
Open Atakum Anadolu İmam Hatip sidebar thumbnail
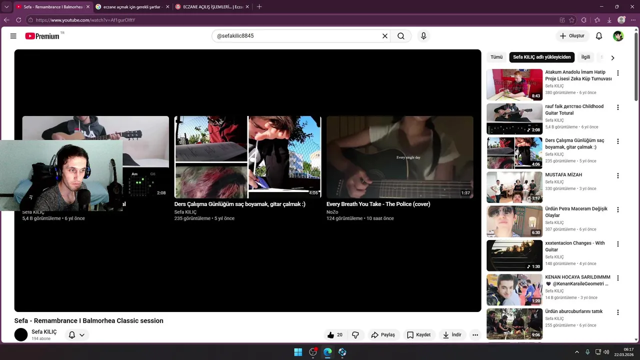(x=514, y=84)
